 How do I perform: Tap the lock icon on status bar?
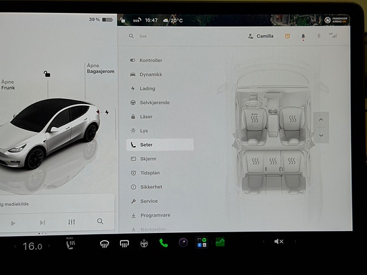pos(123,20)
